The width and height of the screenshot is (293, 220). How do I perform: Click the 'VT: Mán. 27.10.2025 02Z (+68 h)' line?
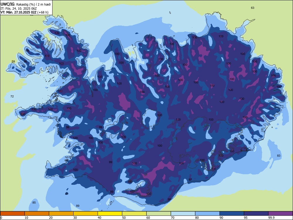coord(25,12)
